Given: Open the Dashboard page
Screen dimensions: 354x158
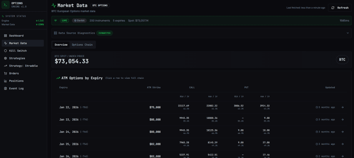Looking at the screenshot, I should pos(23,36).
